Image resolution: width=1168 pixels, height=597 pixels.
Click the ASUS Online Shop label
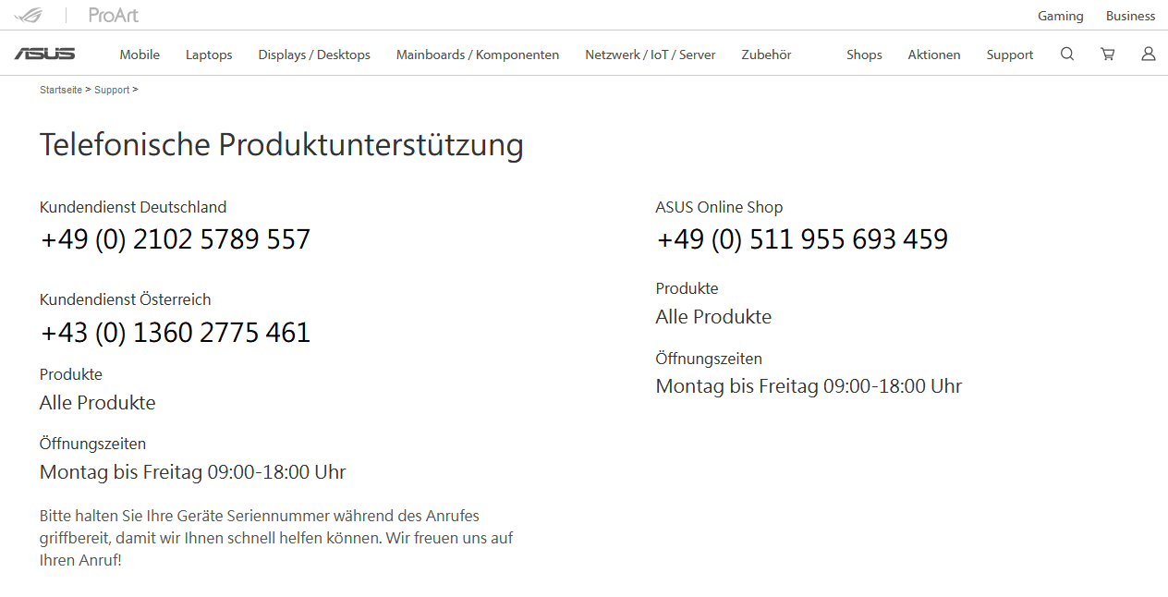coord(719,207)
